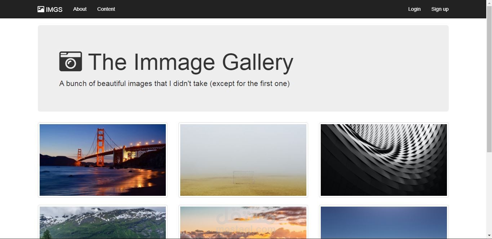Open the sunset clouds photo
Screen dimensions: 492x239
[x=243, y=222]
